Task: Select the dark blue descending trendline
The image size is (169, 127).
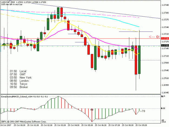Action: coord(96,11)
